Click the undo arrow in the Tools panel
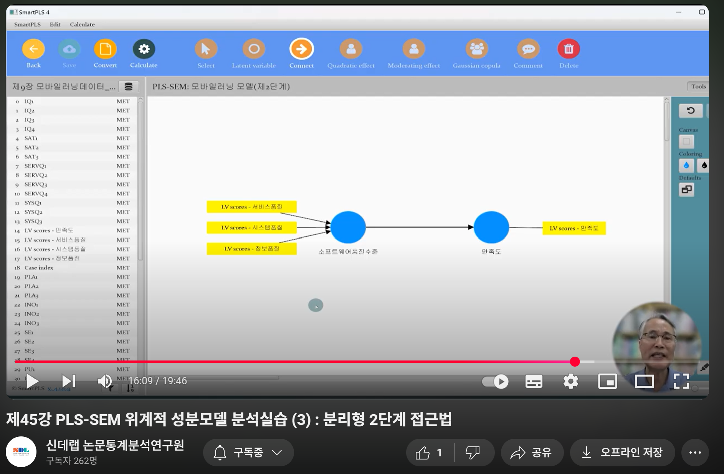Screen dimensions: 724x474 click(x=691, y=111)
